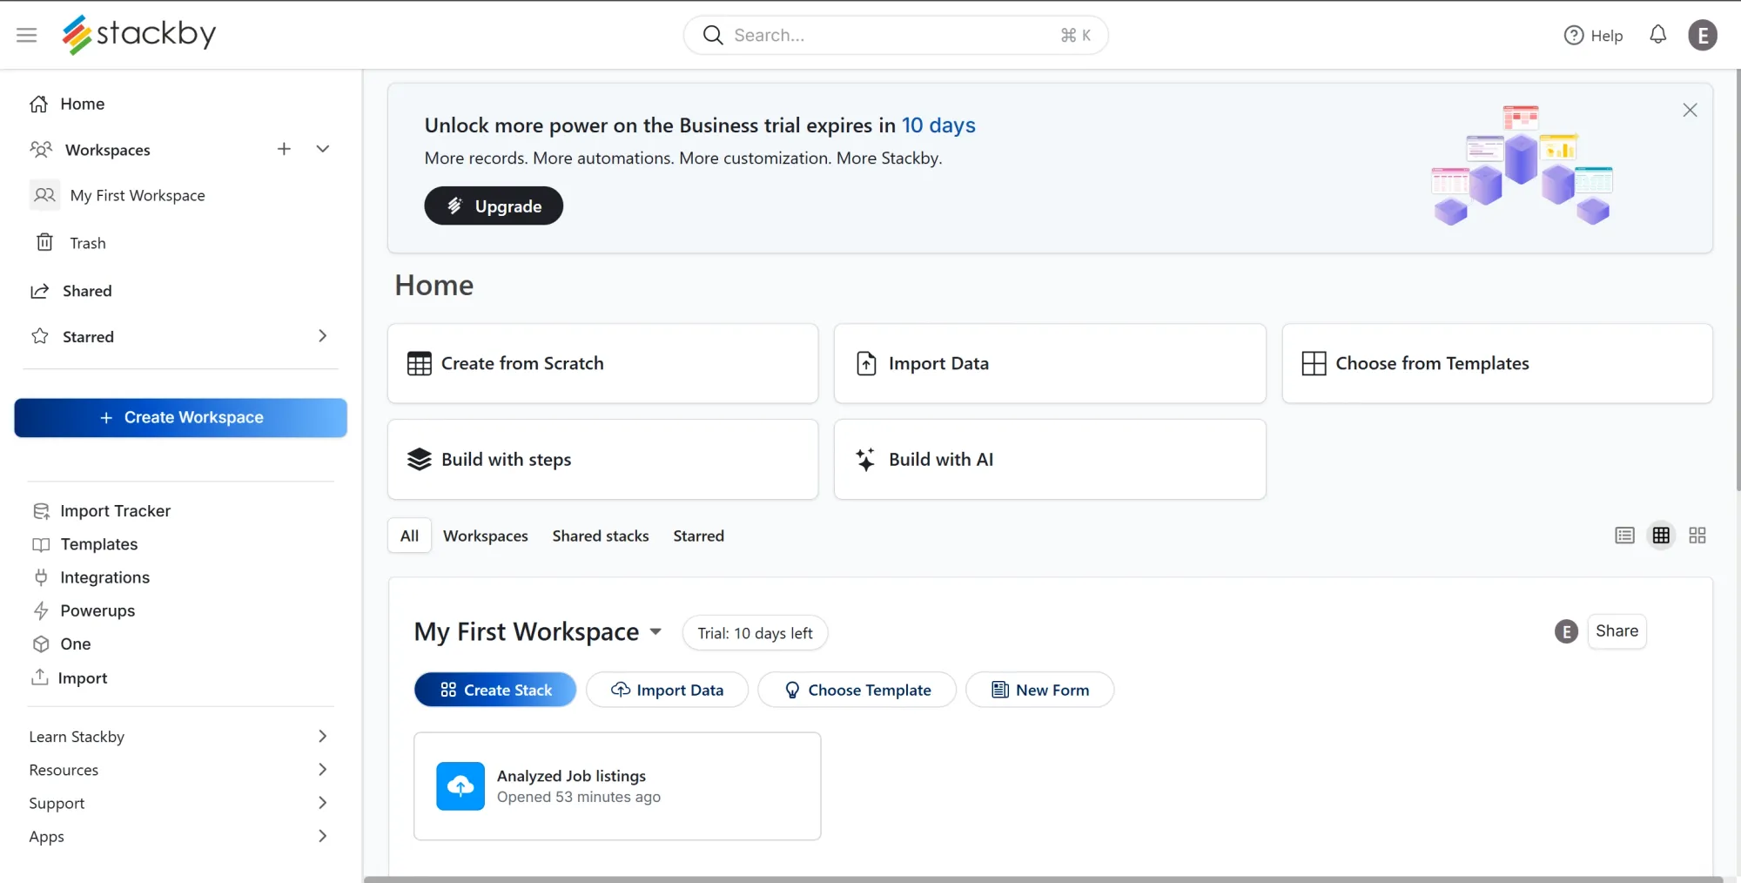The height and width of the screenshot is (883, 1741).
Task: Dismiss the trial banner with X
Action: [1690, 110]
